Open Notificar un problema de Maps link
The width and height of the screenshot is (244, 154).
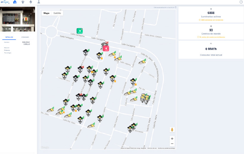click(166, 148)
